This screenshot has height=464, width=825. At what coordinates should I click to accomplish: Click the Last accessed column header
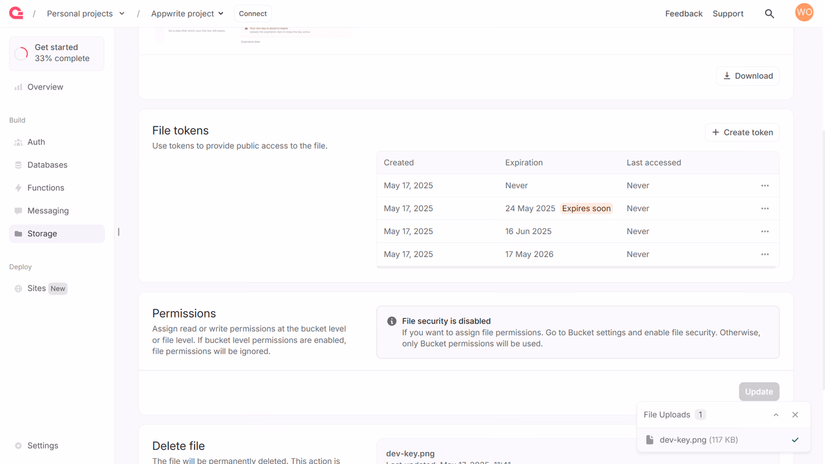click(x=654, y=162)
